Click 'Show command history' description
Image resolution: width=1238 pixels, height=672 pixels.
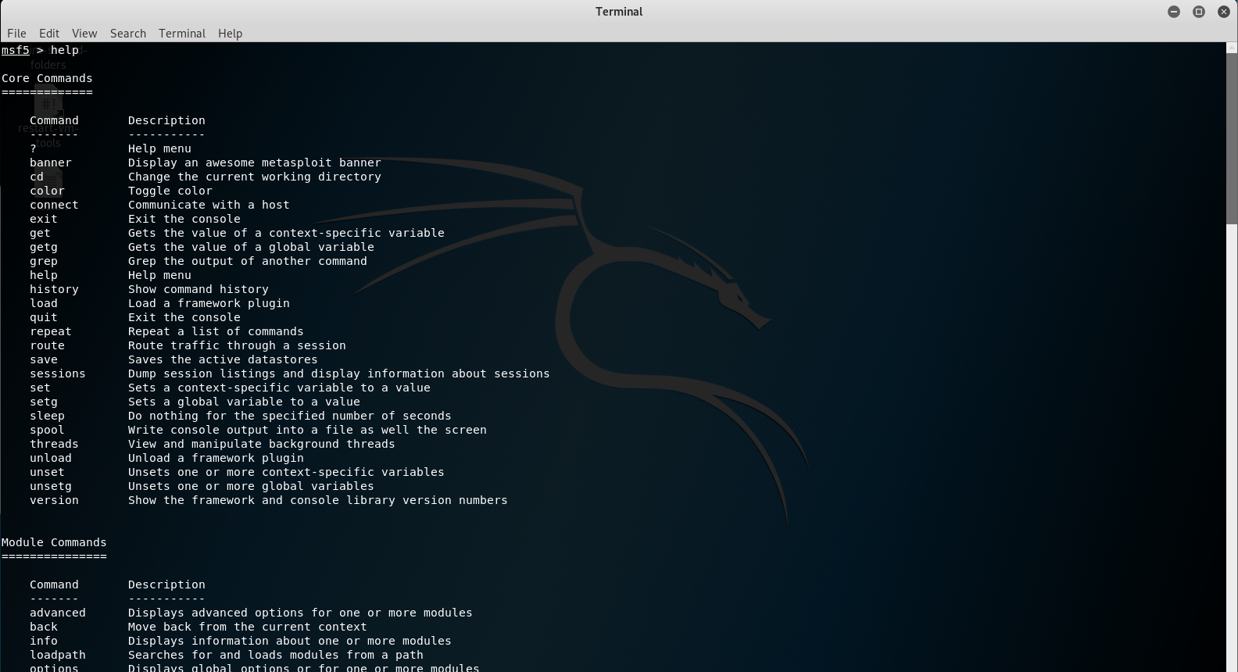pos(199,289)
